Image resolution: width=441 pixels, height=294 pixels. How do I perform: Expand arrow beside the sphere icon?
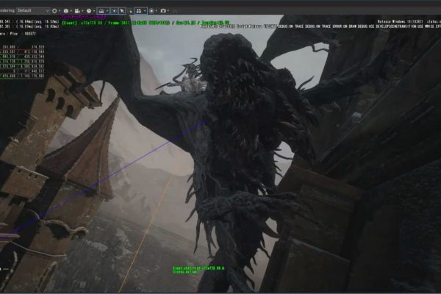click(71, 11)
